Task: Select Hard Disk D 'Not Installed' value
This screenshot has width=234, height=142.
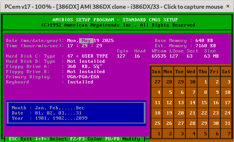Action: click(x=86, y=61)
